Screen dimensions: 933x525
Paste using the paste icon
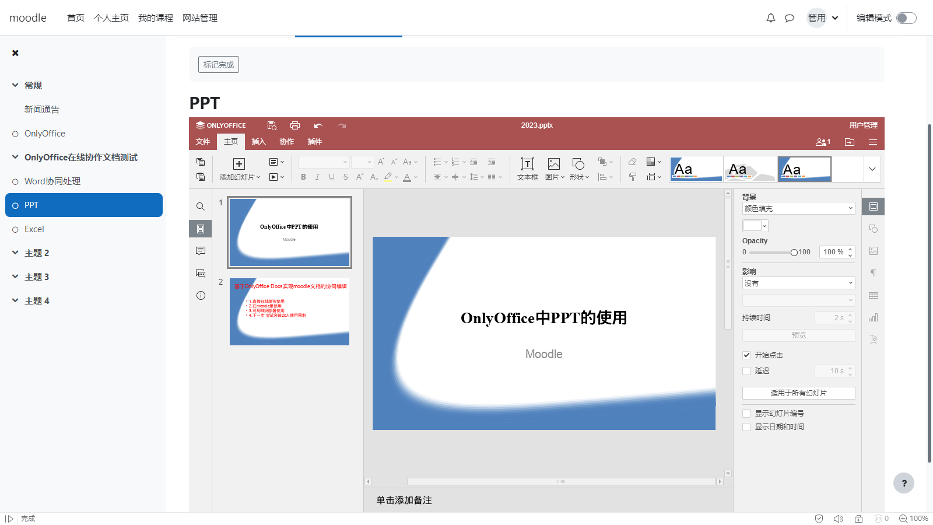[201, 177]
